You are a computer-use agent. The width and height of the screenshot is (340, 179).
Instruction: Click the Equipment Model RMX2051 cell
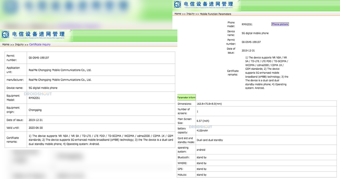(x=35, y=98)
